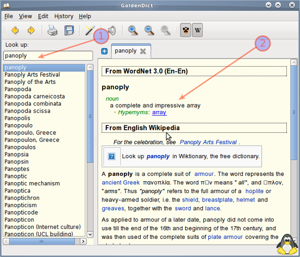Toggle the WordNet dictionary button
Viewport: 300px width, 257px height.
pyautogui.click(x=186, y=30)
